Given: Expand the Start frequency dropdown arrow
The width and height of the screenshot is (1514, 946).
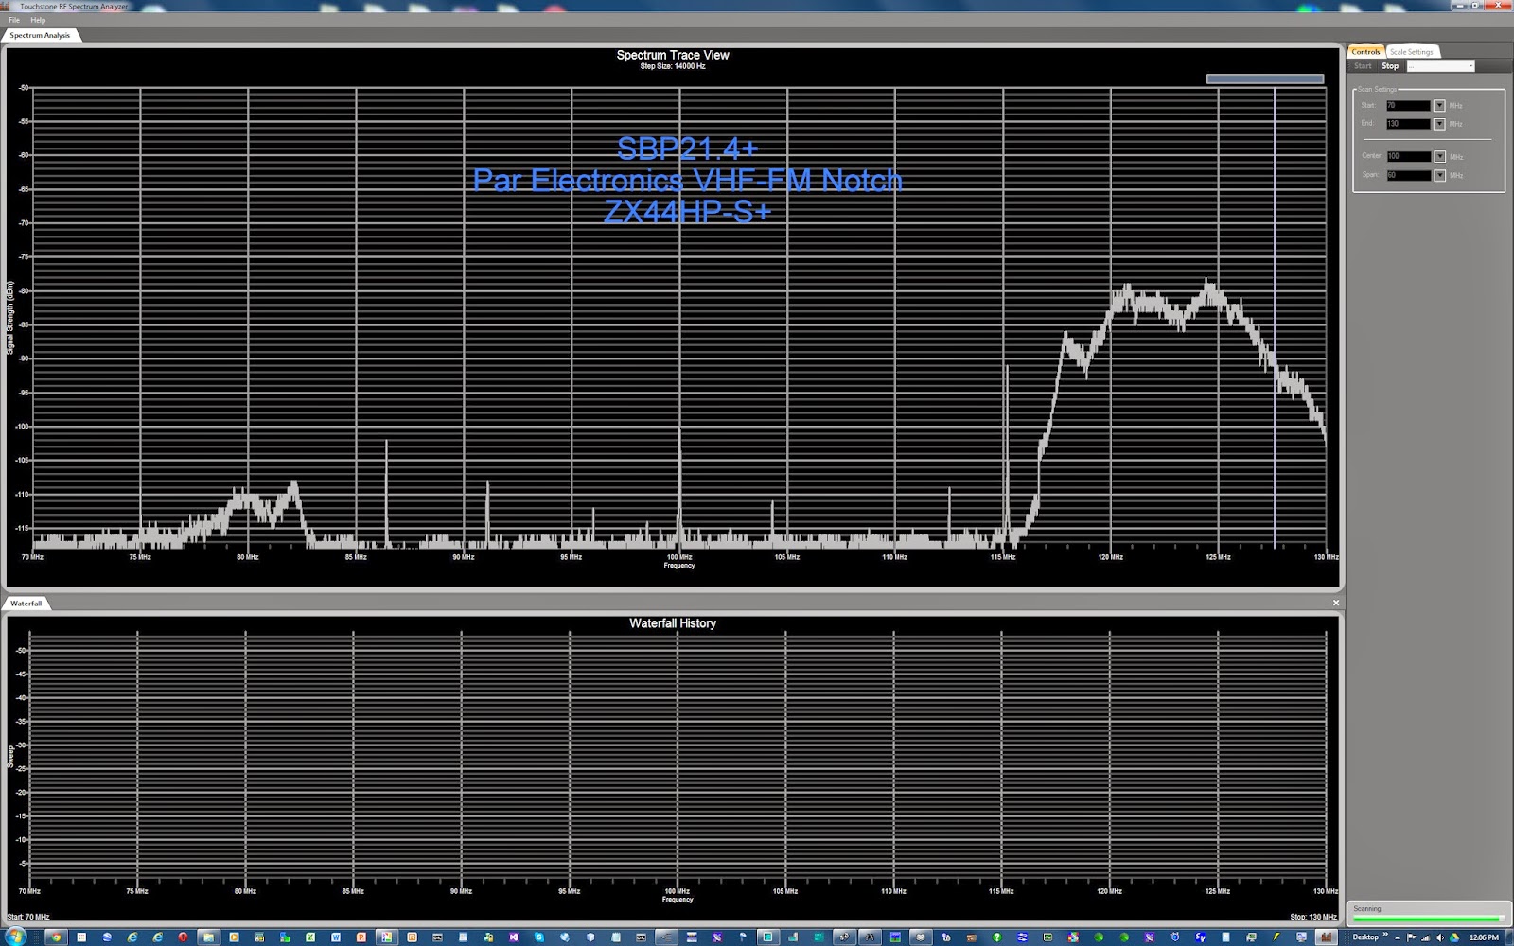Looking at the screenshot, I should (1439, 106).
